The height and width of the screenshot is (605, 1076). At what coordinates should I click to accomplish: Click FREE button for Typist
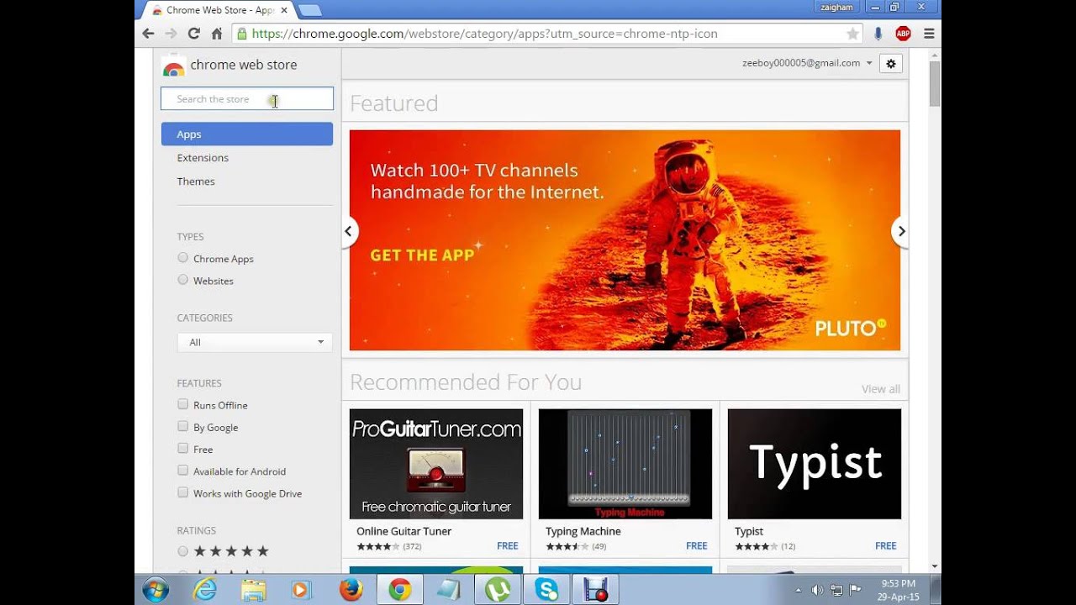(886, 546)
